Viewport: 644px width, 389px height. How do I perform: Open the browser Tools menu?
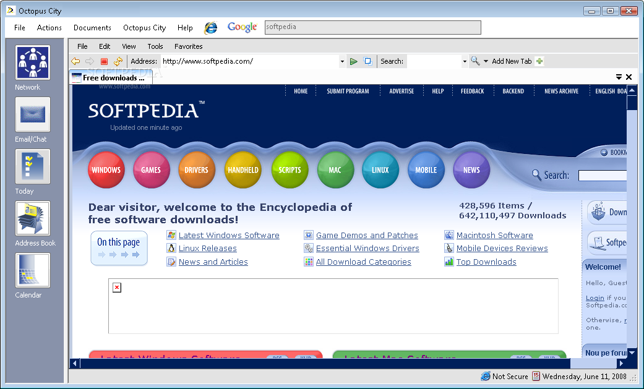click(x=155, y=46)
